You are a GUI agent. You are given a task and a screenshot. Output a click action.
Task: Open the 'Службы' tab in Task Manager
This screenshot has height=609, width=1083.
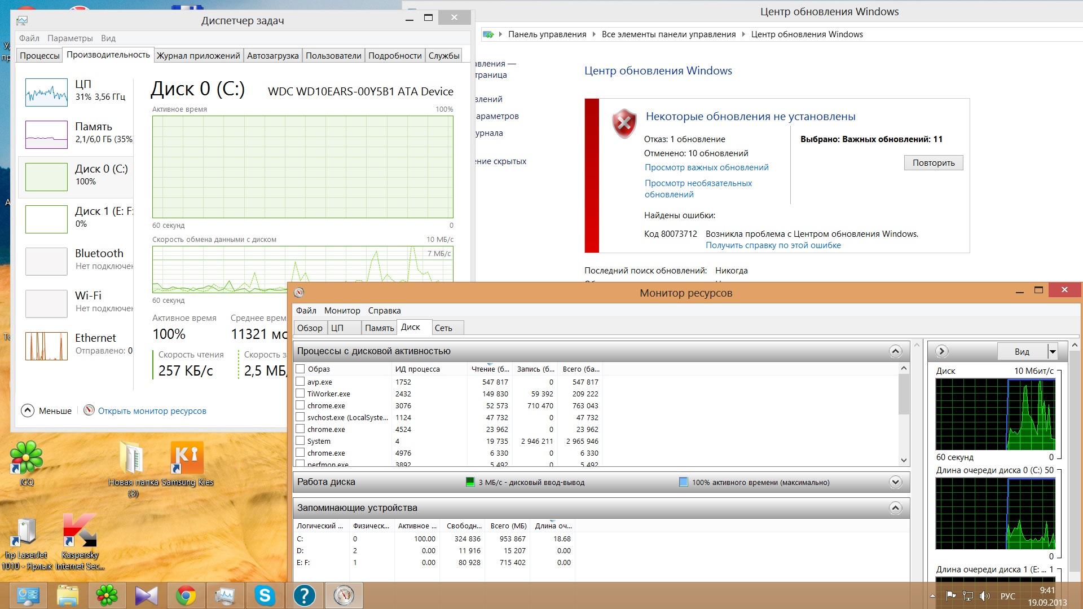[x=444, y=55]
